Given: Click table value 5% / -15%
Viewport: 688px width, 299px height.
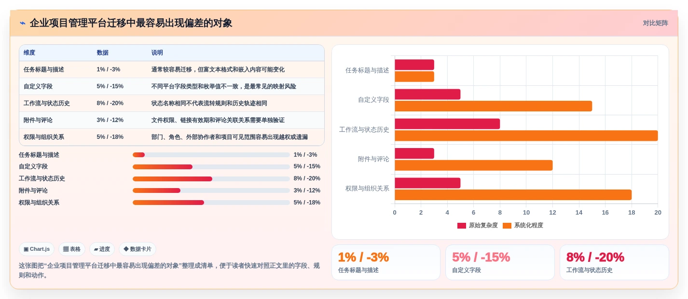Looking at the screenshot, I should [x=110, y=86].
